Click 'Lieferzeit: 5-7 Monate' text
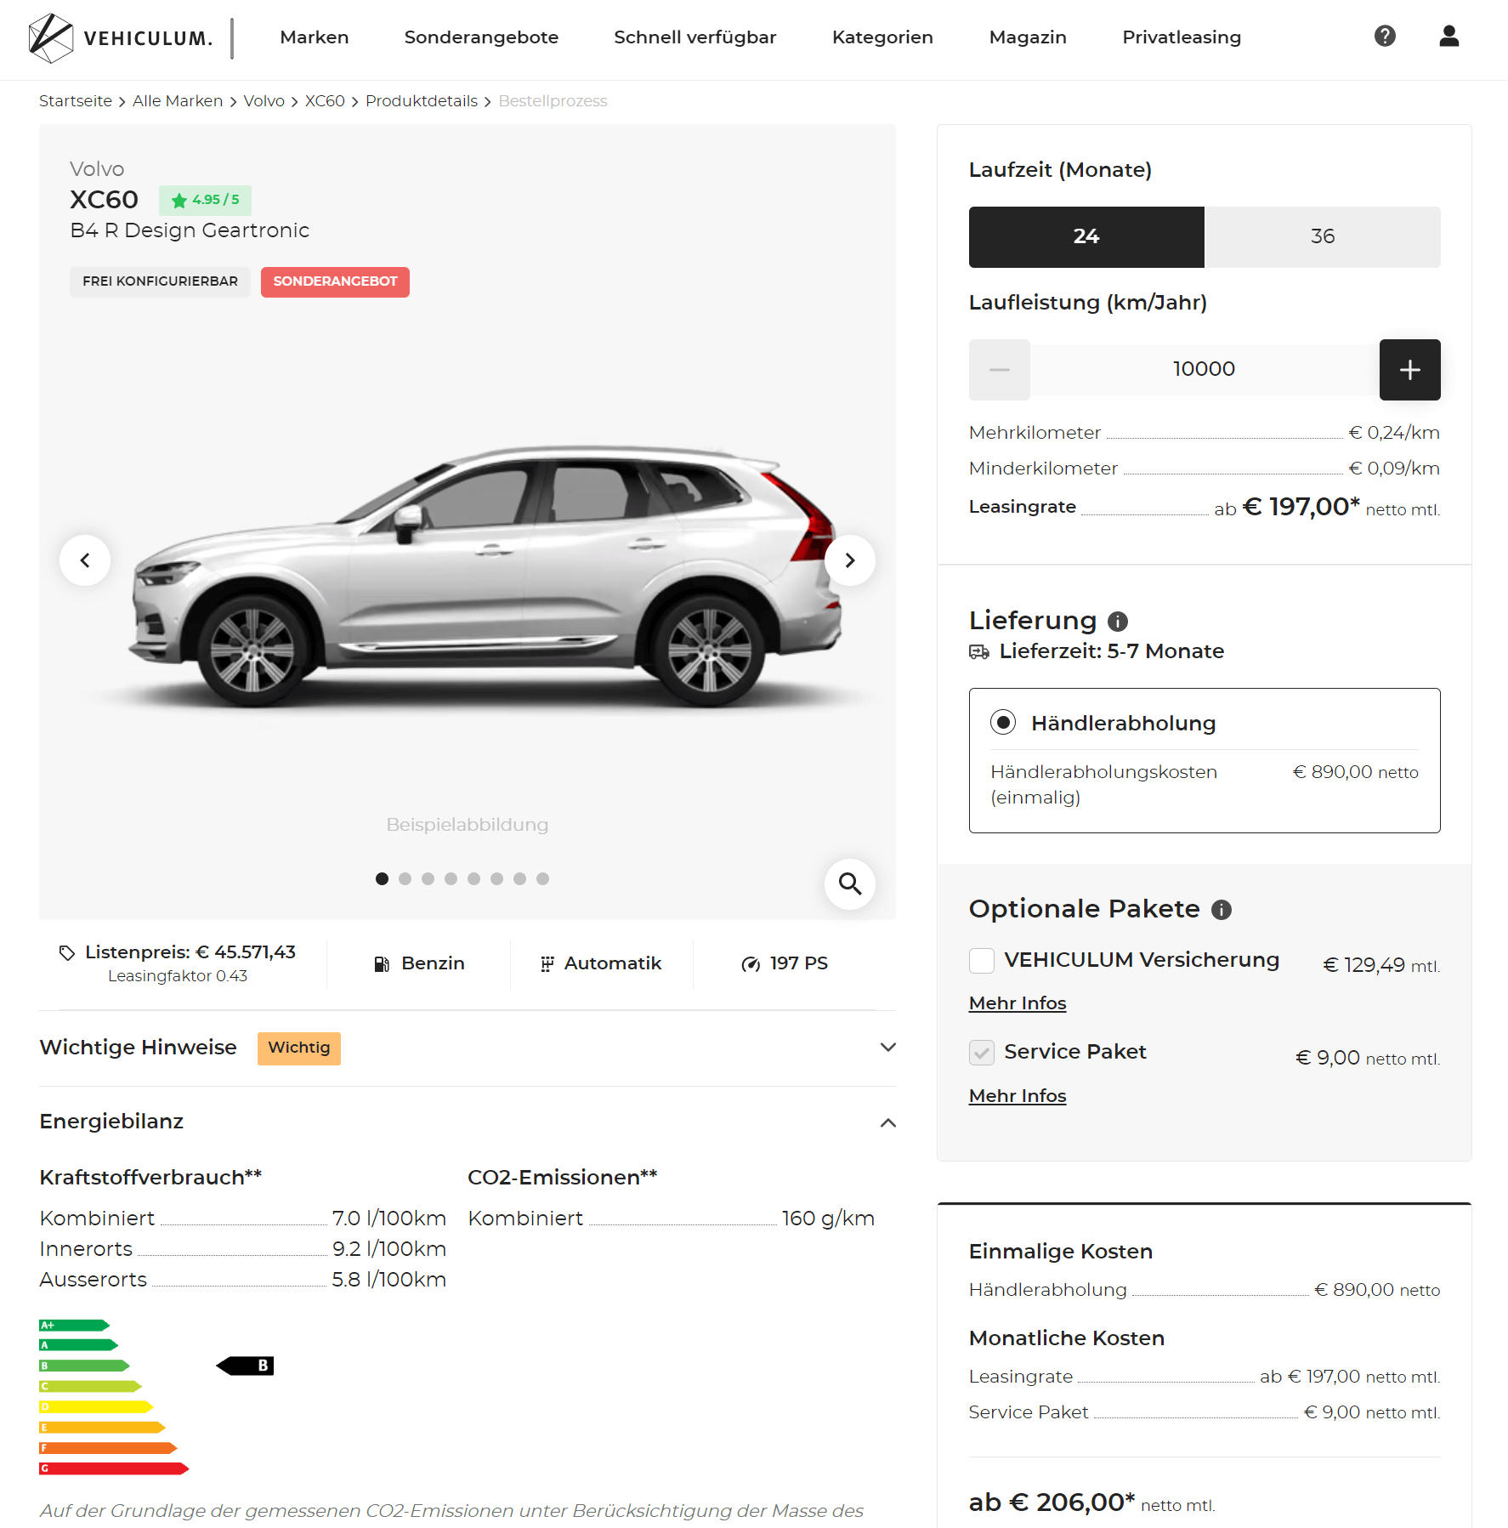 pos(1112,652)
